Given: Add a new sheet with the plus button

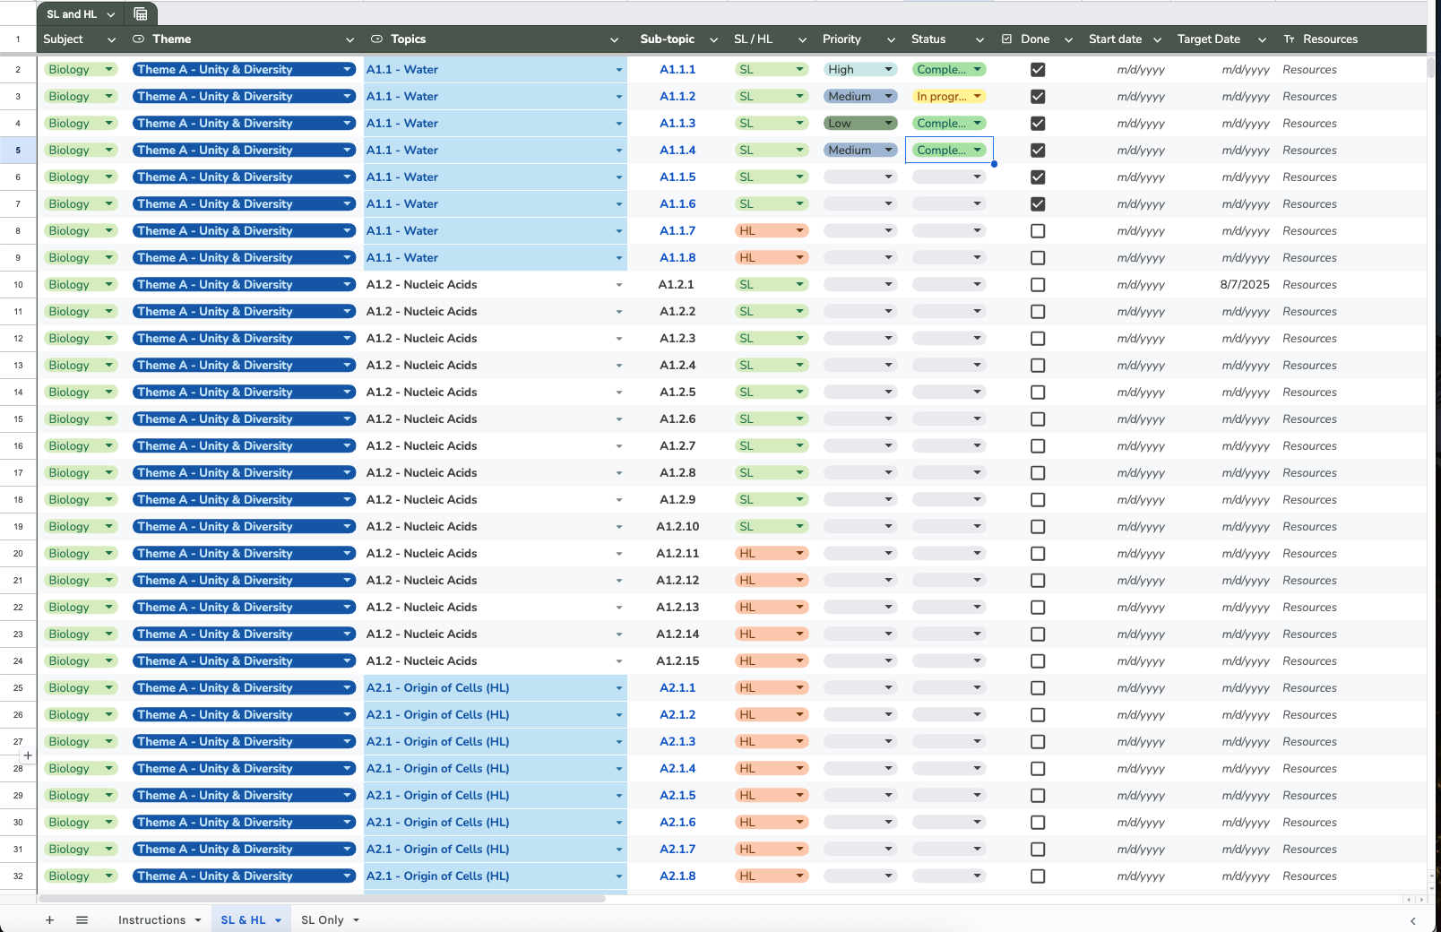Looking at the screenshot, I should click(49, 919).
